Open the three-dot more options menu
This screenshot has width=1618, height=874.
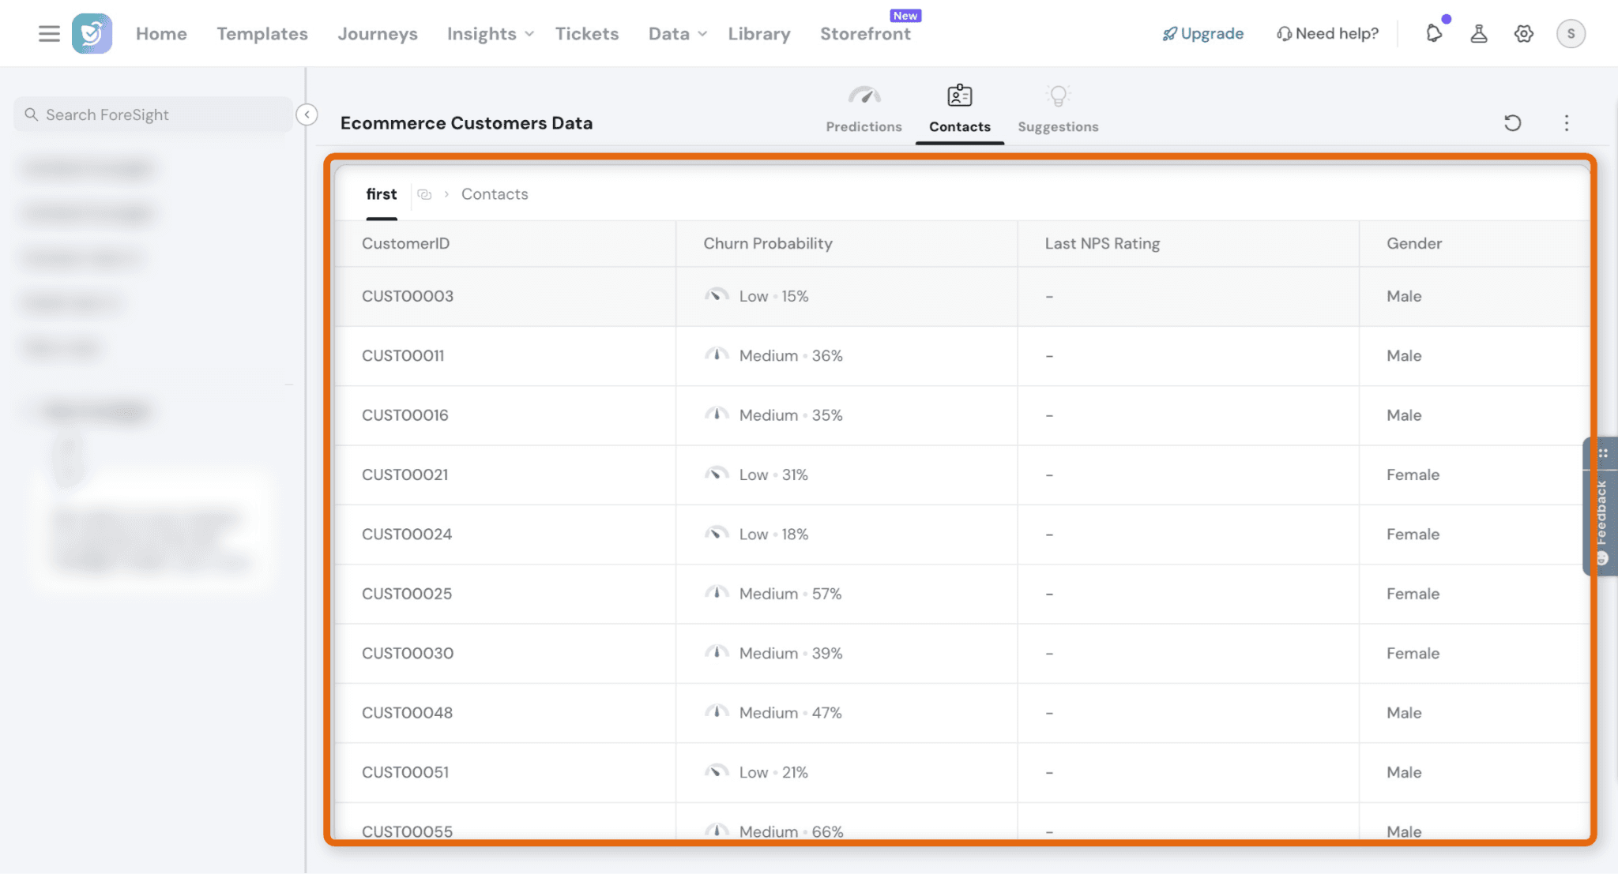[1567, 122]
